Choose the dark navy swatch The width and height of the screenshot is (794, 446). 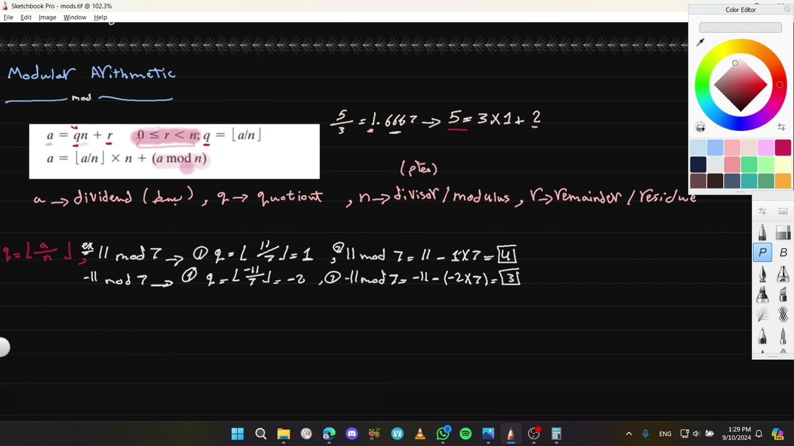click(x=698, y=164)
